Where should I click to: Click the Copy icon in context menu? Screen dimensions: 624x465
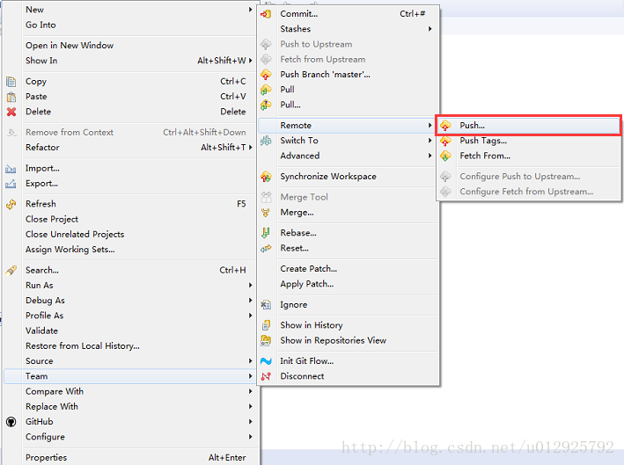[x=11, y=82]
